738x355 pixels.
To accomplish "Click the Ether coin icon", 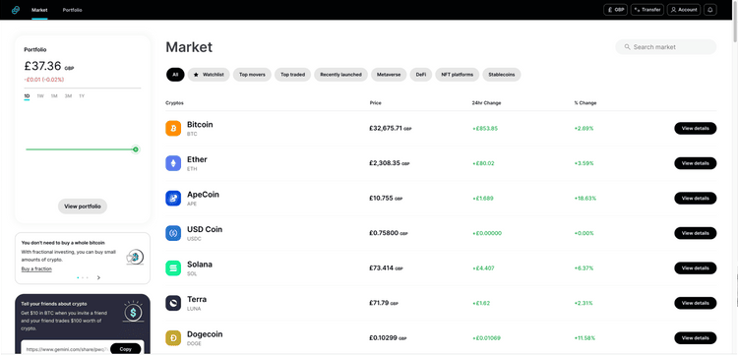I will [x=173, y=163].
